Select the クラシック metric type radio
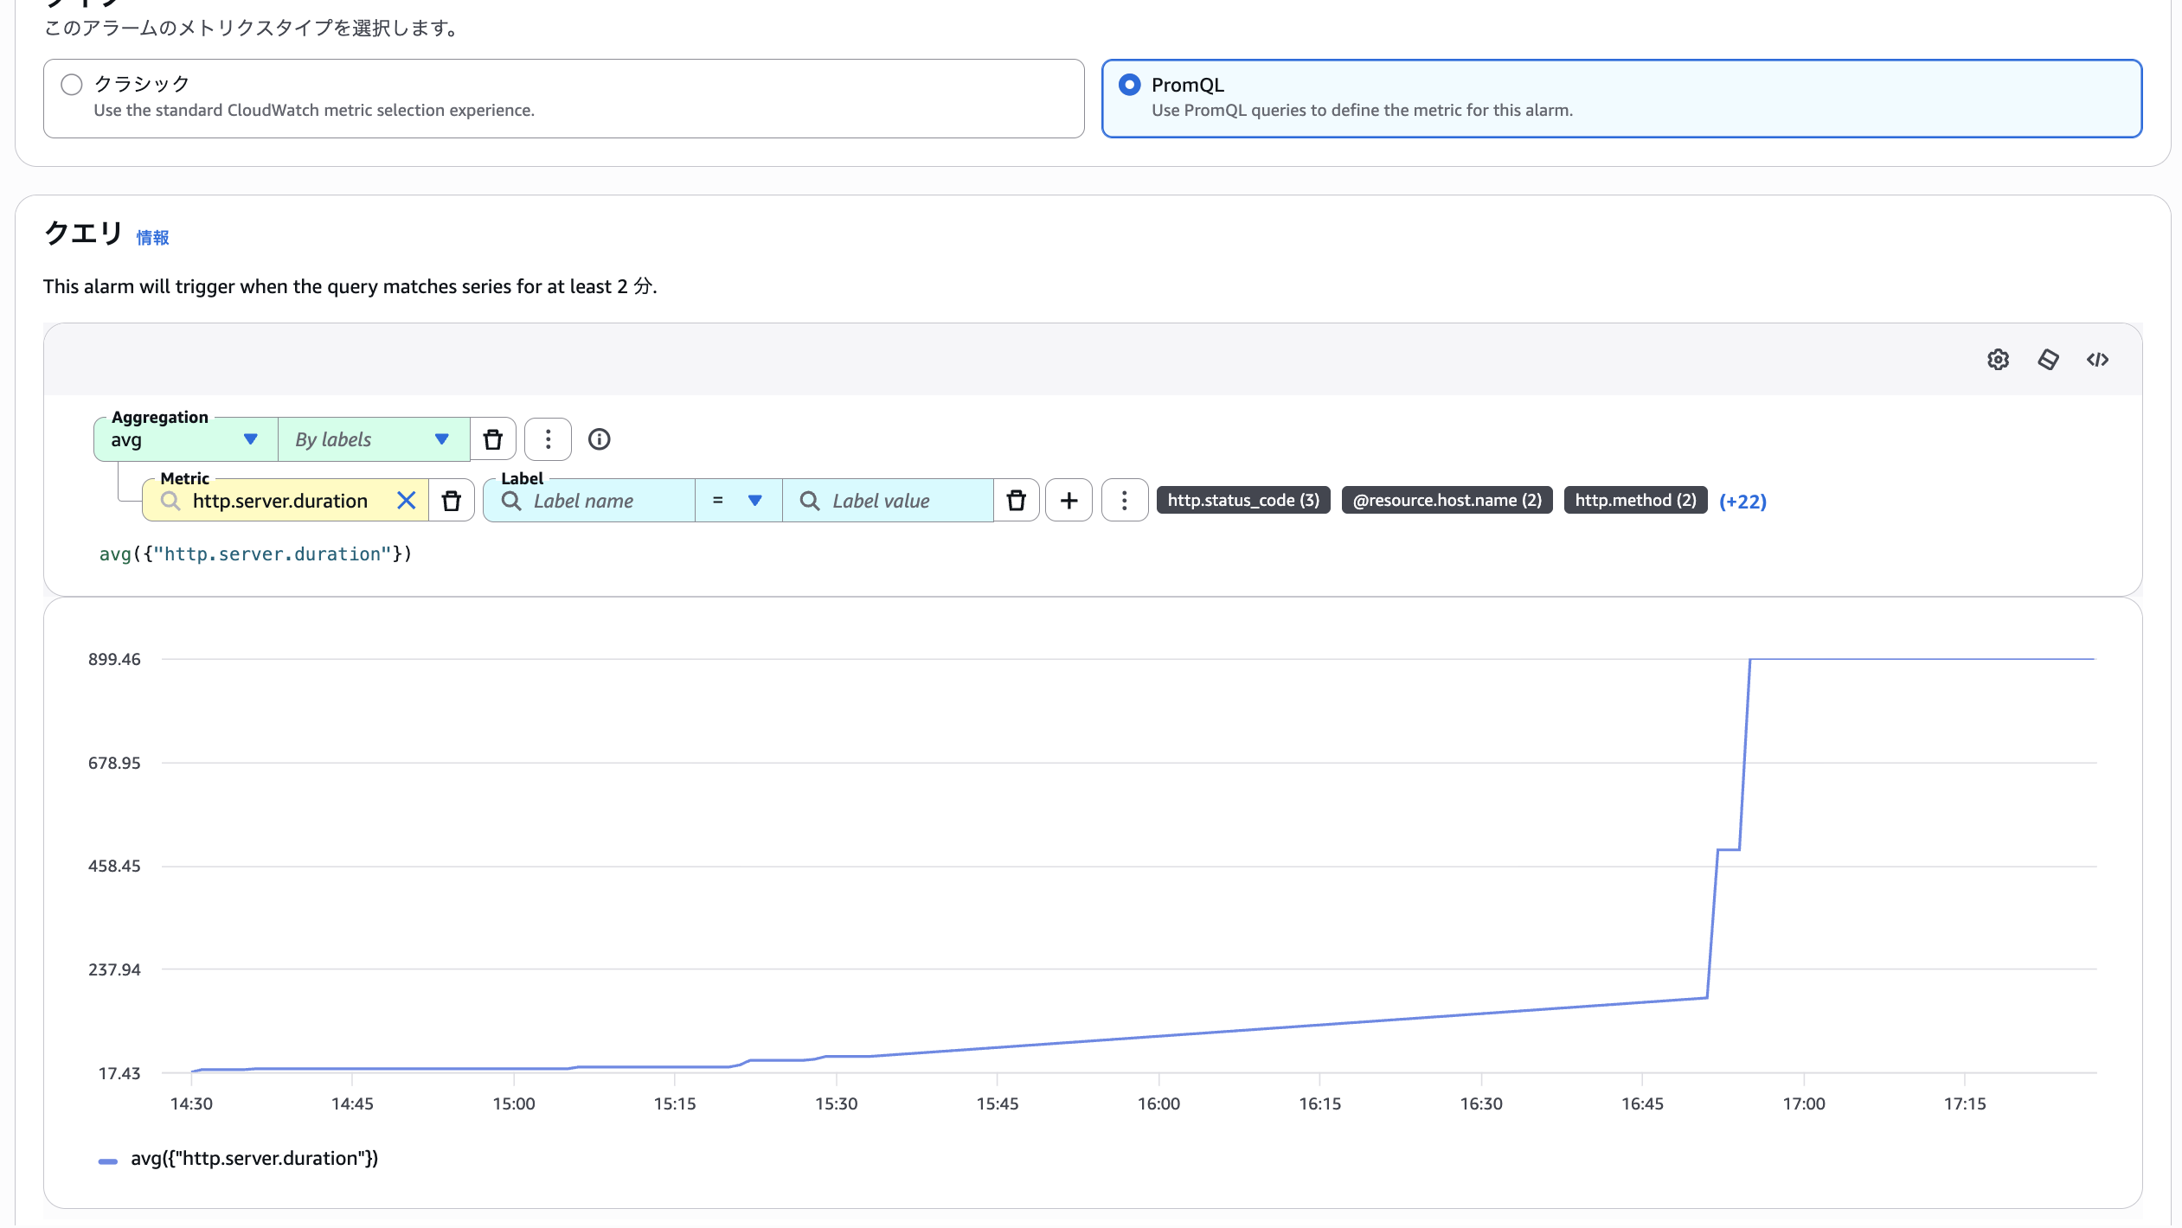Screen dimensions: 2182x1228 click(x=72, y=85)
